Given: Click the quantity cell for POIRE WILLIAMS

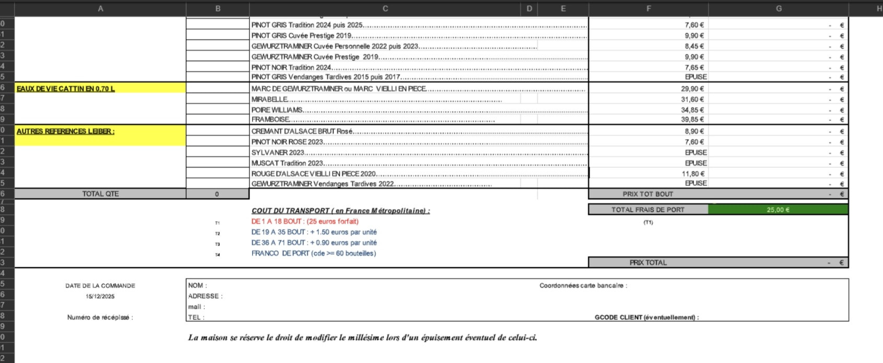Looking at the screenshot, I should (217, 110).
